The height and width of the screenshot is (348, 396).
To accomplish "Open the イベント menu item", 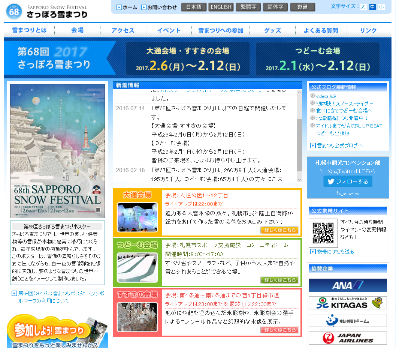I will point(169,30).
